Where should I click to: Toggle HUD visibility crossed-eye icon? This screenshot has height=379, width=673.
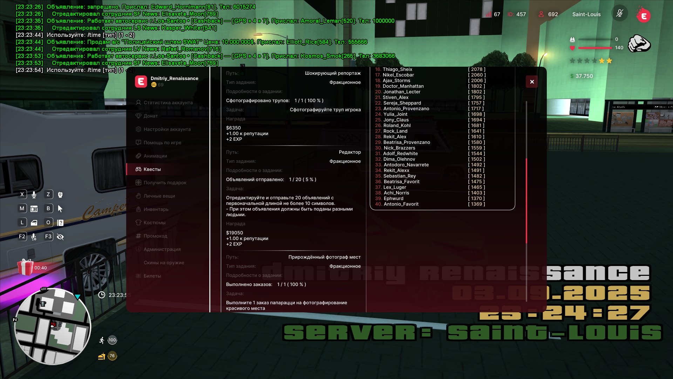(x=60, y=237)
